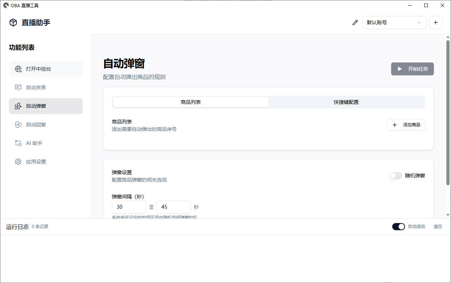Click the globe icon for 打开中控台

click(18, 69)
